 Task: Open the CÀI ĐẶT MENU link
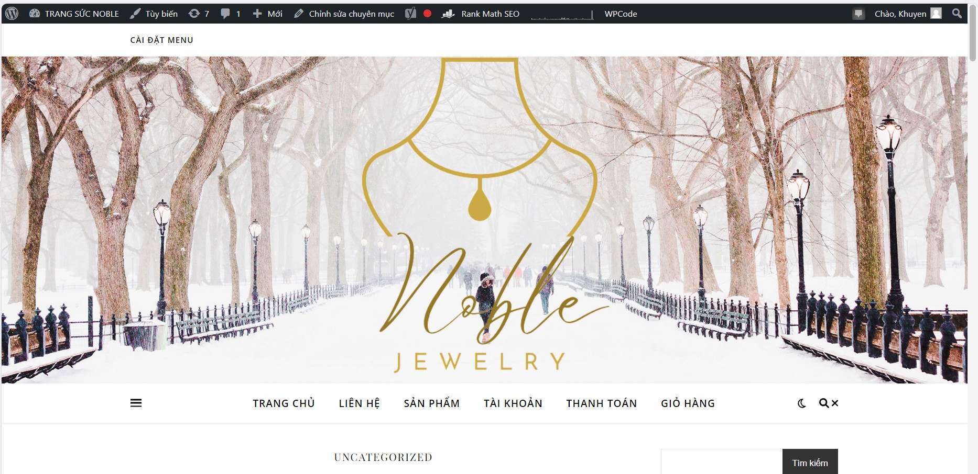(162, 40)
